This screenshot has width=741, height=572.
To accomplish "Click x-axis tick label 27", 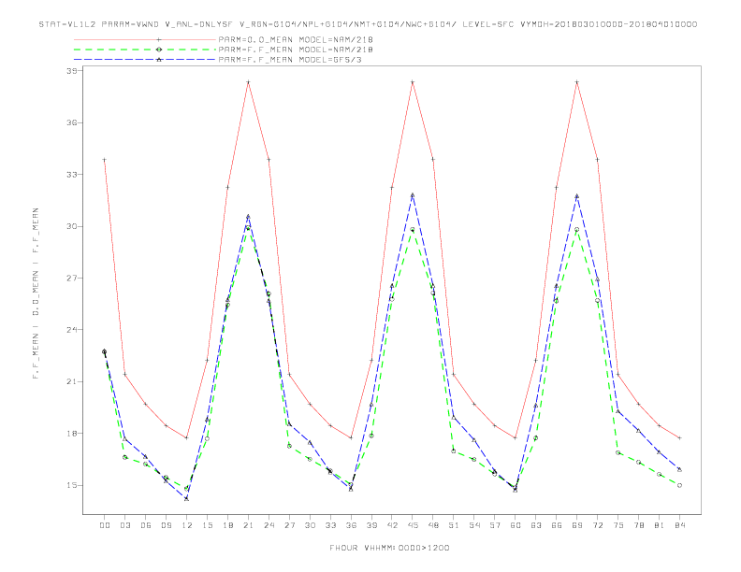I will click(289, 525).
